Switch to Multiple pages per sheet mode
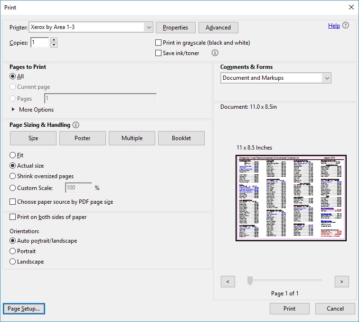The height and width of the screenshot is (322, 359). (x=132, y=138)
